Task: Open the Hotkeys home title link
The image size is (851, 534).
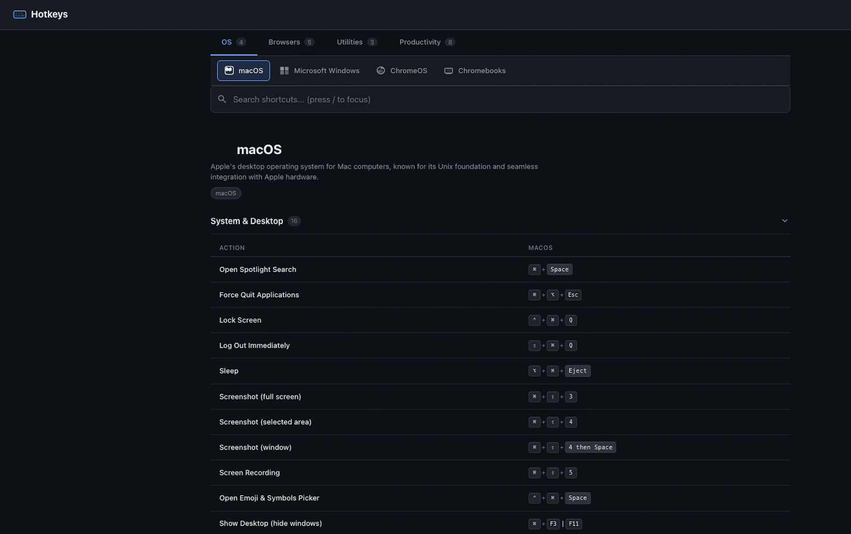Action: coord(49,14)
